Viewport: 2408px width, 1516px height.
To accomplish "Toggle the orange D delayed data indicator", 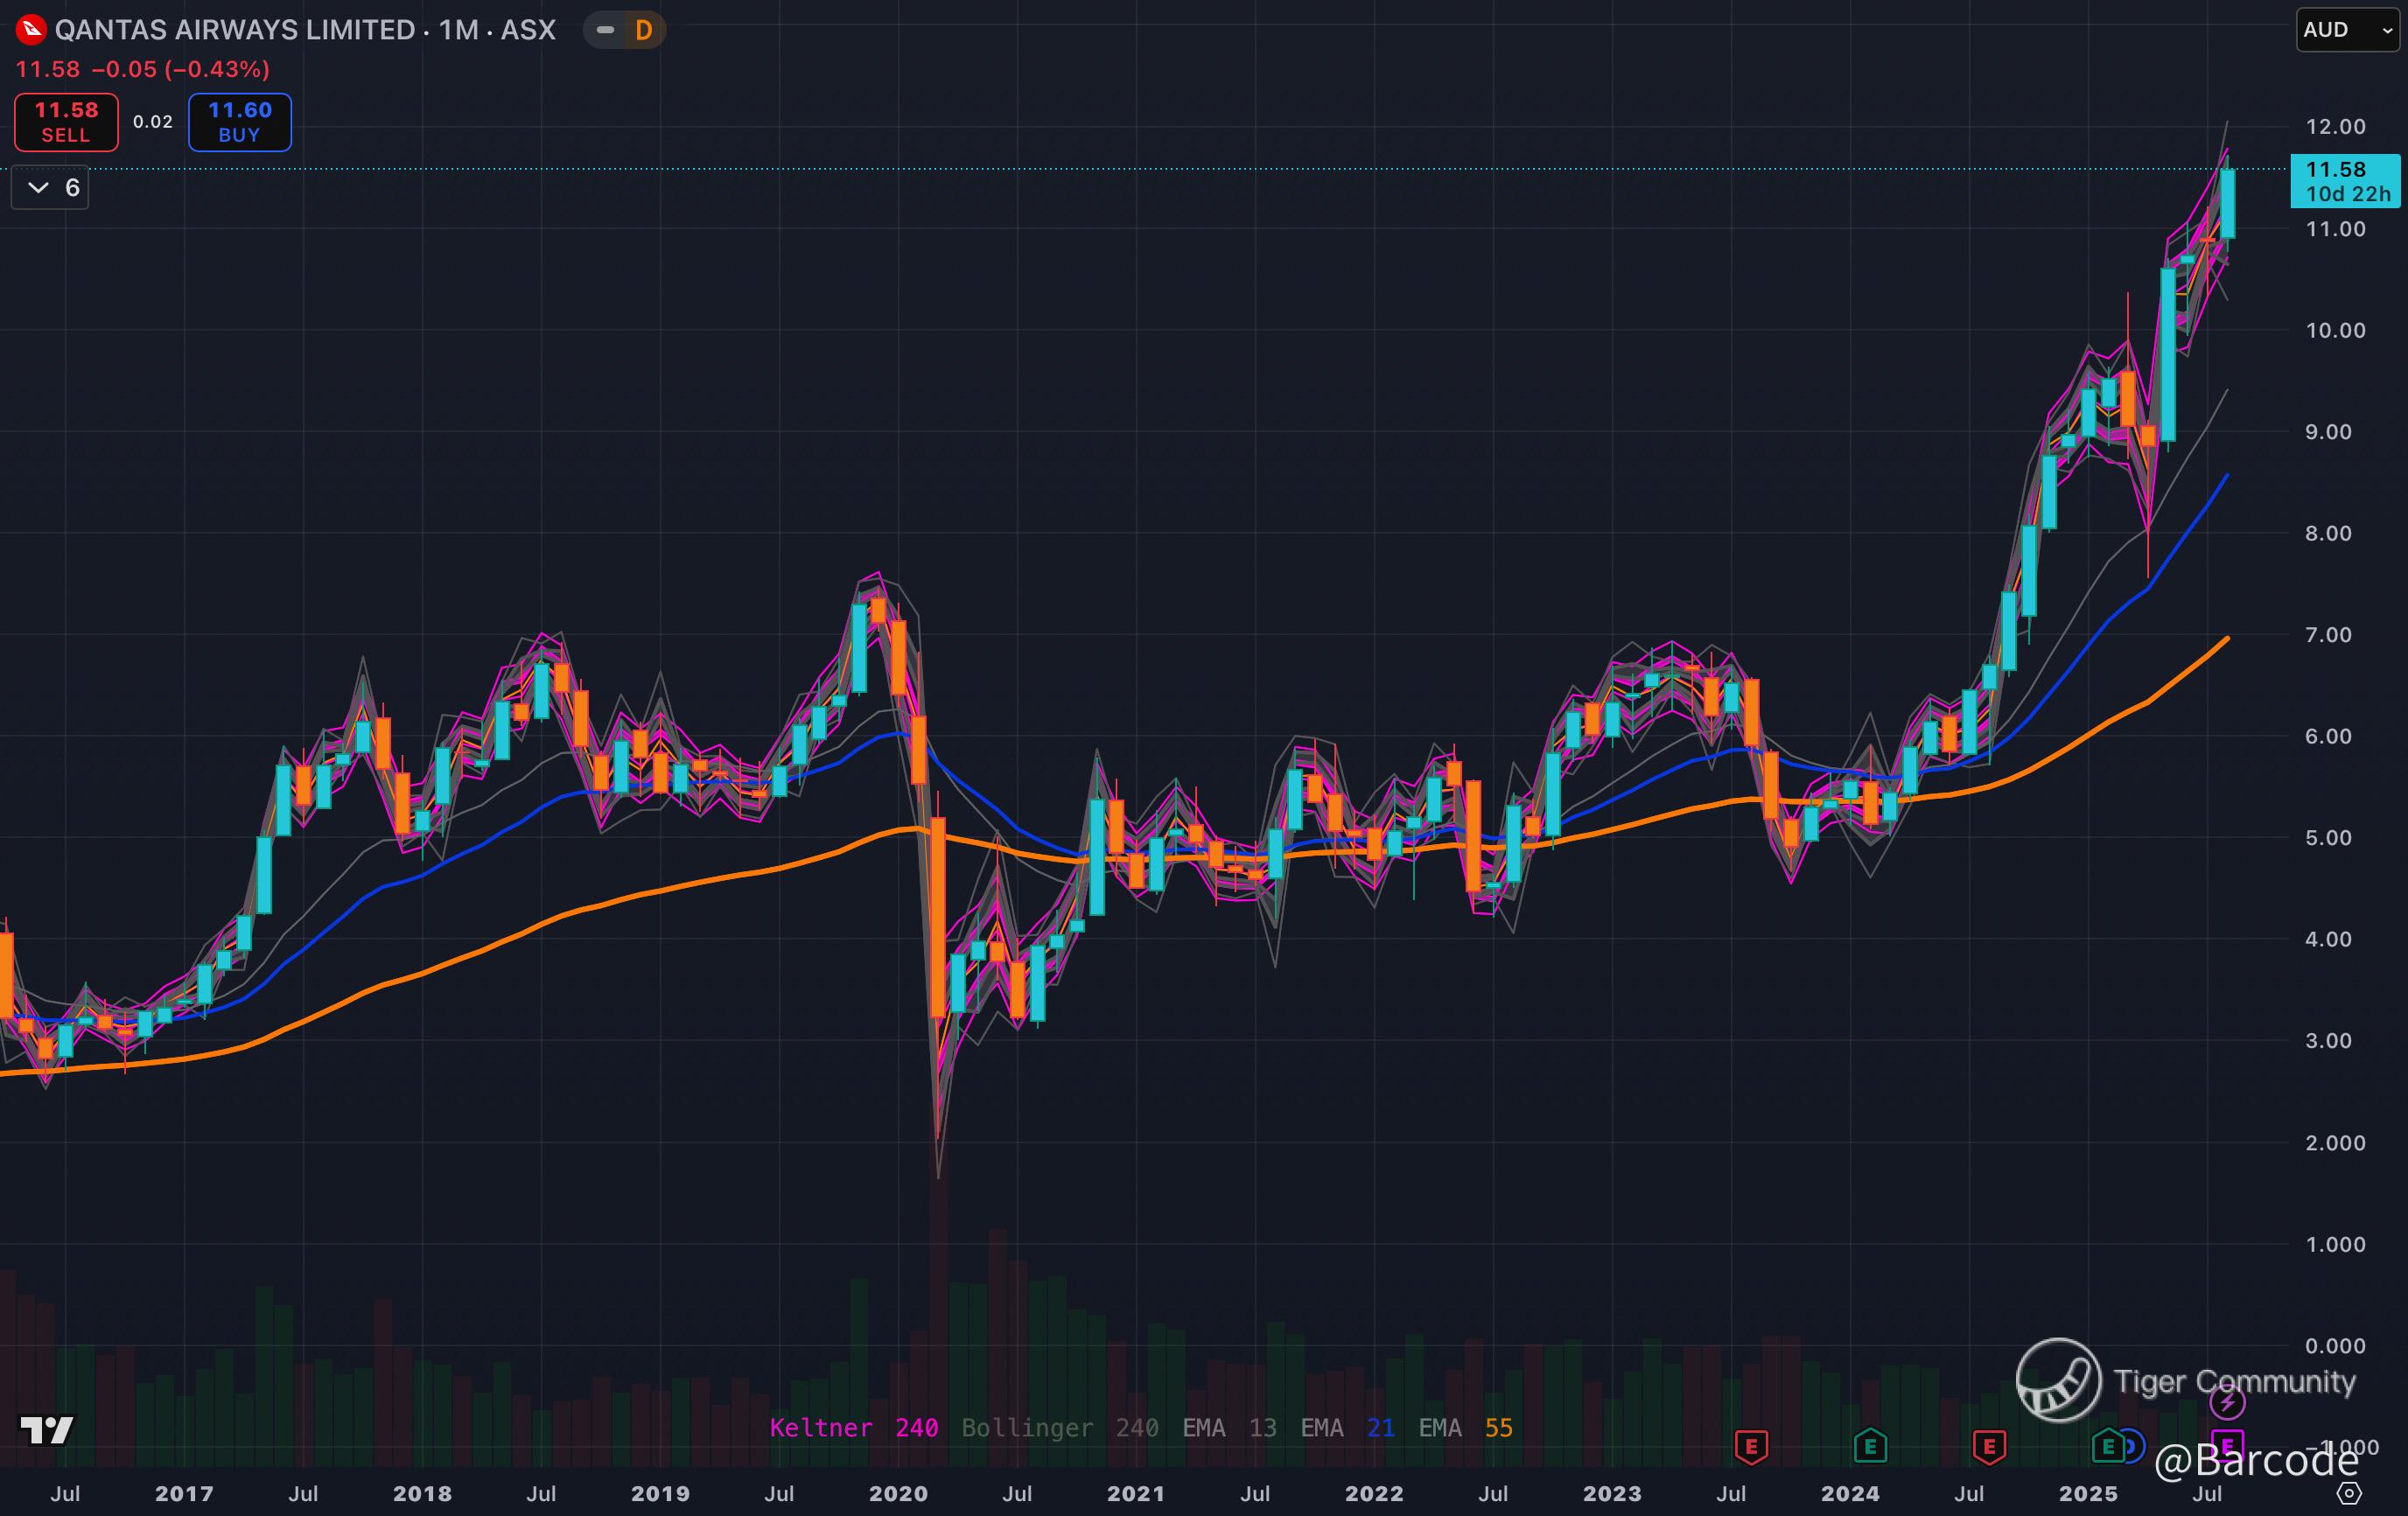I will pyautogui.click(x=644, y=30).
